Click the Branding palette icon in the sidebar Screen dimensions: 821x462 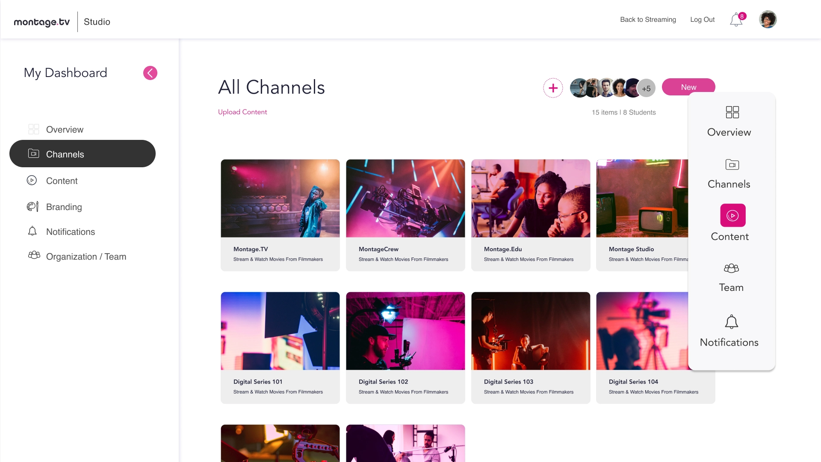[32, 207]
